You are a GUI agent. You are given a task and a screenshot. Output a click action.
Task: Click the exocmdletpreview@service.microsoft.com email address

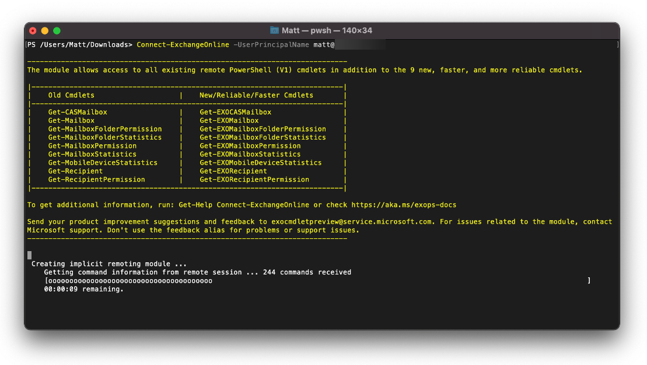[x=352, y=222]
